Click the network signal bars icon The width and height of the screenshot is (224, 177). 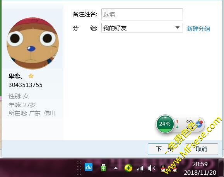(x=140, y=168)
